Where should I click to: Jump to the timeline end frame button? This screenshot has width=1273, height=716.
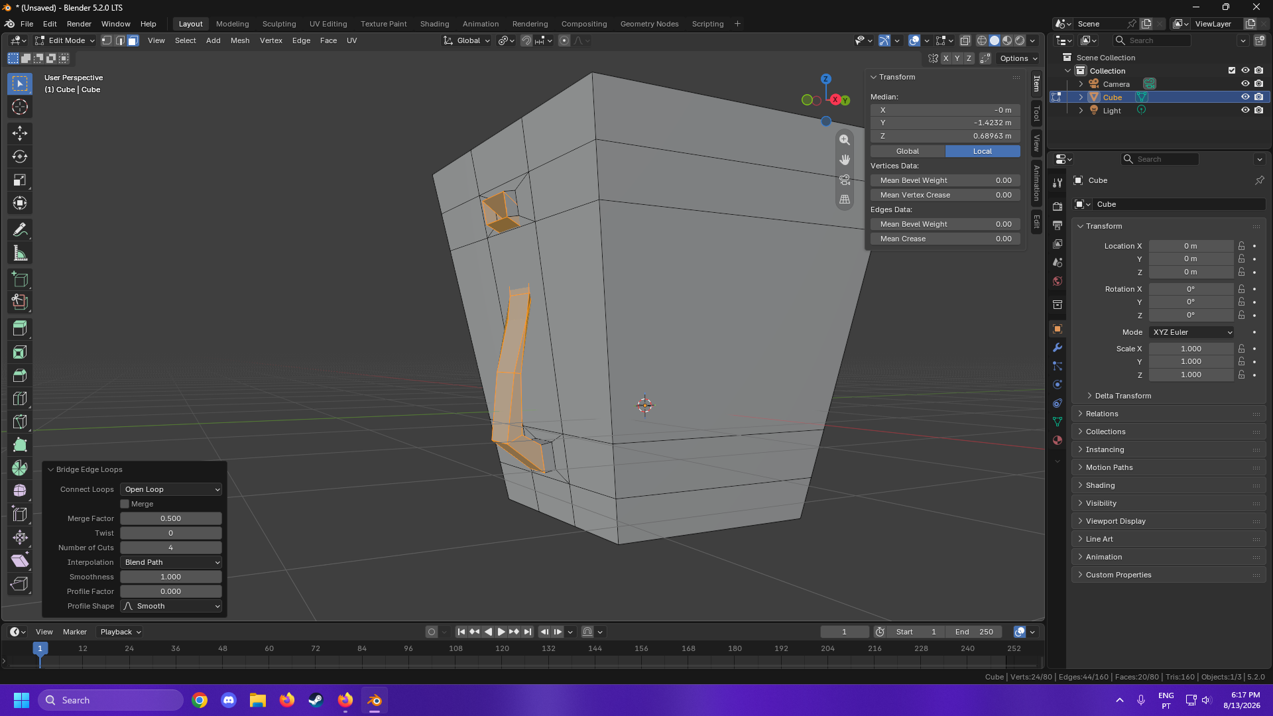(x=528, y=632)
